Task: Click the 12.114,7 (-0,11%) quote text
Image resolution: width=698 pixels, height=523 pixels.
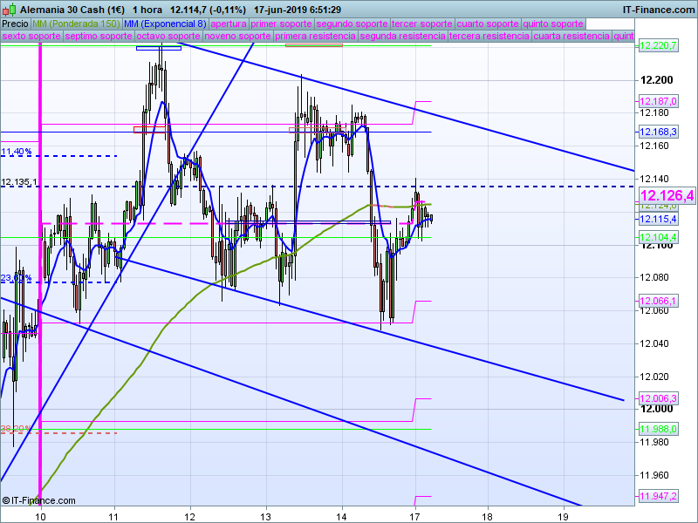Action: pyautogui.click(x=208, y=10)
